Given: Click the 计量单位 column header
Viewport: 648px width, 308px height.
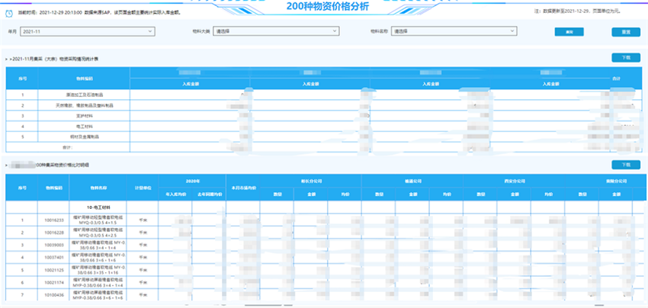Looking at the screenshot, I should (143, 188).
